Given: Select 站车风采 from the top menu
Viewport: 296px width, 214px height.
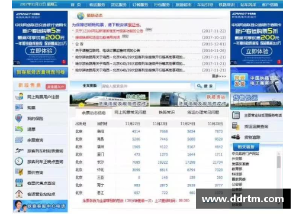Looking at the screenshot, I should point(248,5).
